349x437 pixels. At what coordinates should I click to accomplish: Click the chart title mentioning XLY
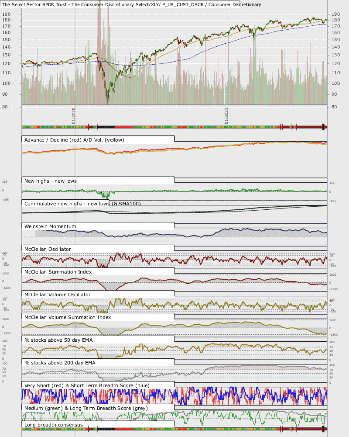[x=132, y=4]
